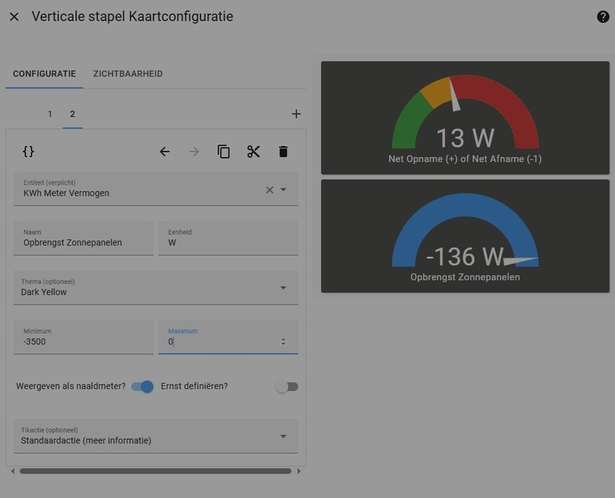Copy the card with the copy icon

pos(224,151)
